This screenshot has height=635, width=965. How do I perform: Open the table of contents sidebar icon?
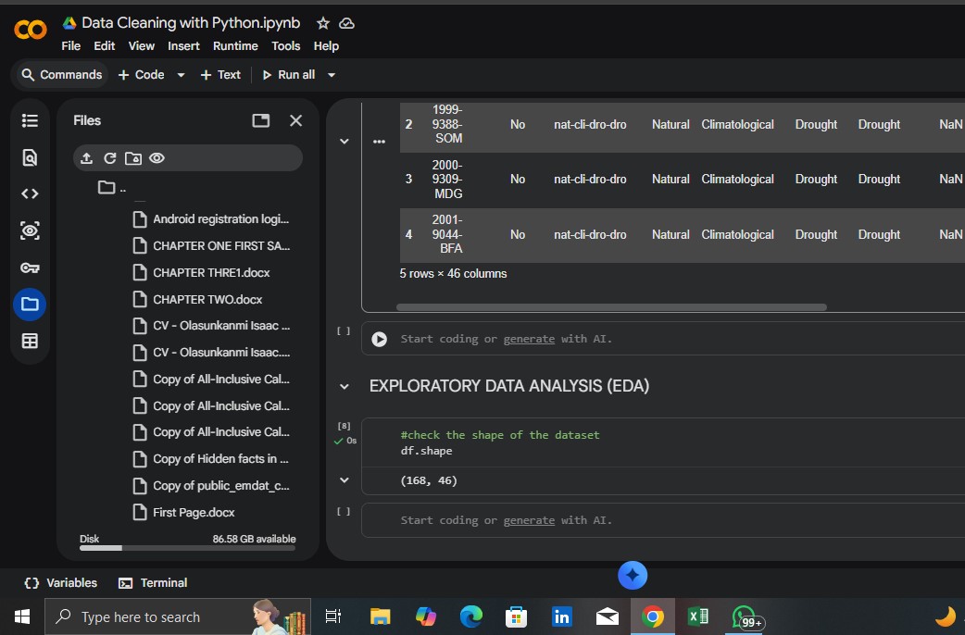[30, 120]
